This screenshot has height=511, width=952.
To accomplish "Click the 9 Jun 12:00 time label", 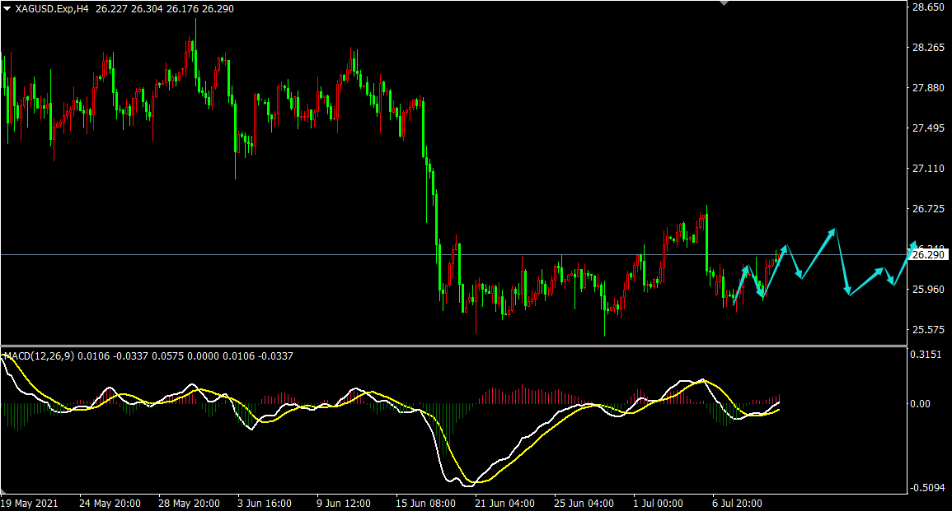I will 344,504.
